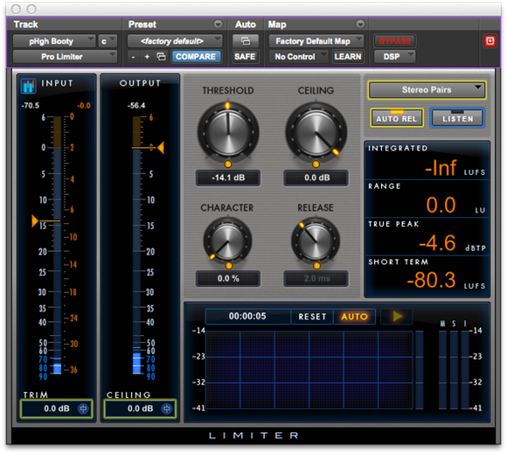Open the Preset section menu arrow
This screenshot has height=454, width=507.
point(219,24)
